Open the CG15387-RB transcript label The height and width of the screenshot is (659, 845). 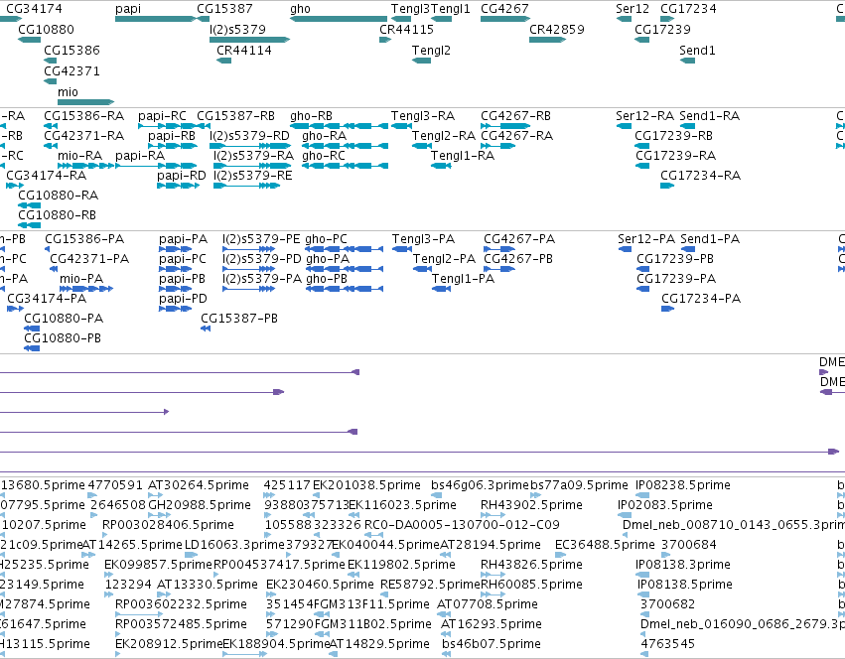235,116
